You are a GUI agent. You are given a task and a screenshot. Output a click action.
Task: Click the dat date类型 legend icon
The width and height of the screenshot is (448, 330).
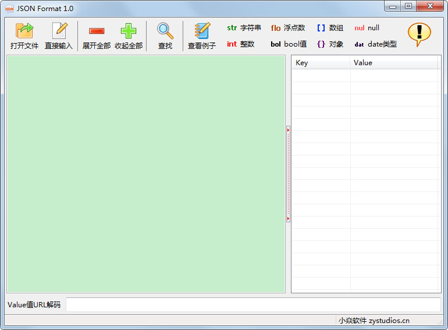coord(359,44)
